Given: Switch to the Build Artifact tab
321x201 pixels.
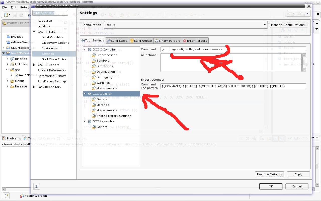Looking at the screenshot, I should pyautogui.click(x=141, y=40).
